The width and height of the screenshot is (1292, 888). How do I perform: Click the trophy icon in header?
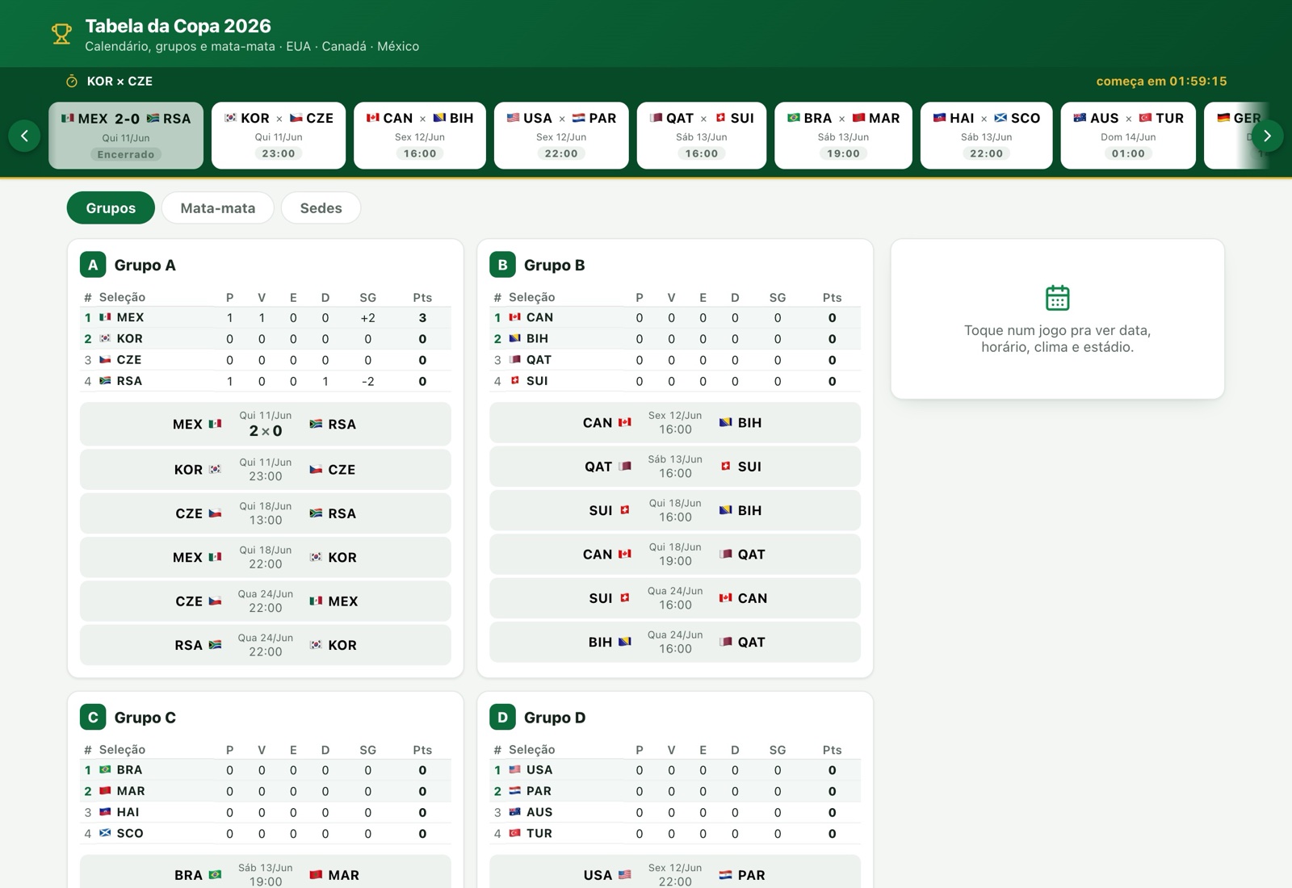(61, 34)
